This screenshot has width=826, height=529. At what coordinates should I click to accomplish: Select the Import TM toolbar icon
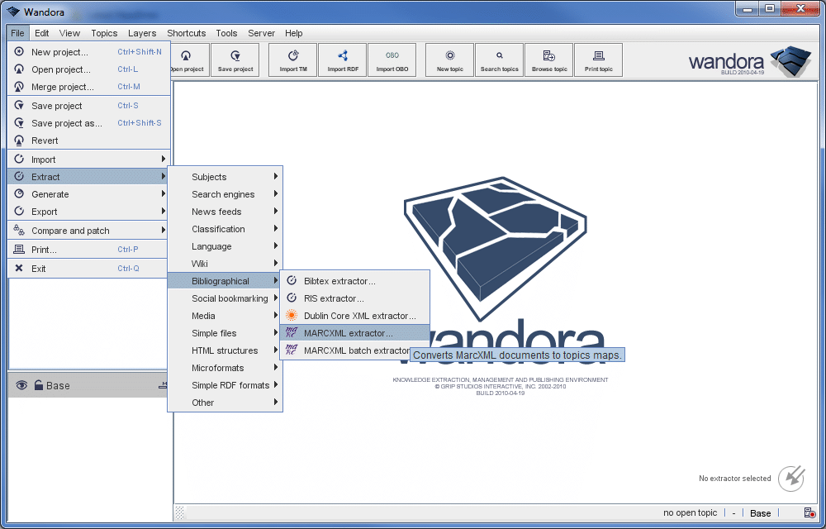coord(292,60)
